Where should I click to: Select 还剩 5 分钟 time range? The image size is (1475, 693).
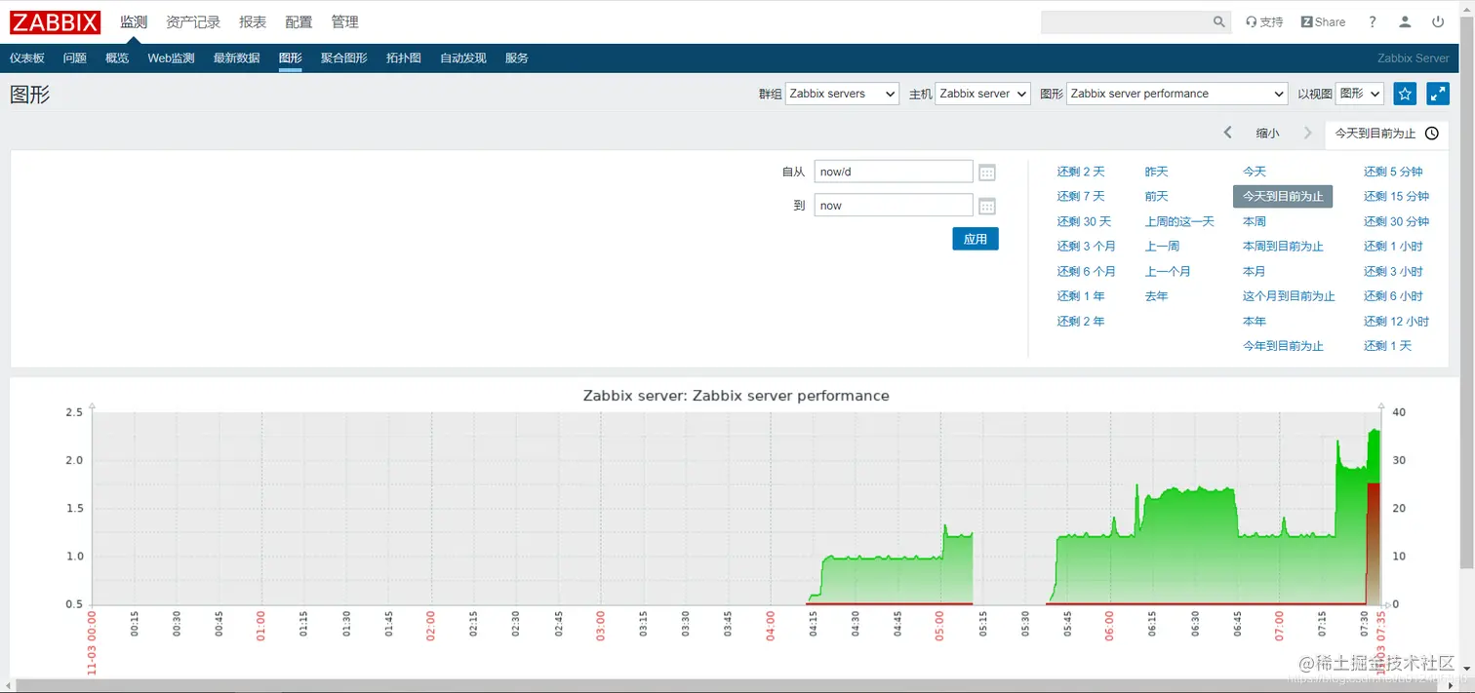(x=1393, y=172)
